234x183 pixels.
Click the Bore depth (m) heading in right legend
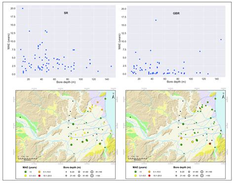click(182, 167)
